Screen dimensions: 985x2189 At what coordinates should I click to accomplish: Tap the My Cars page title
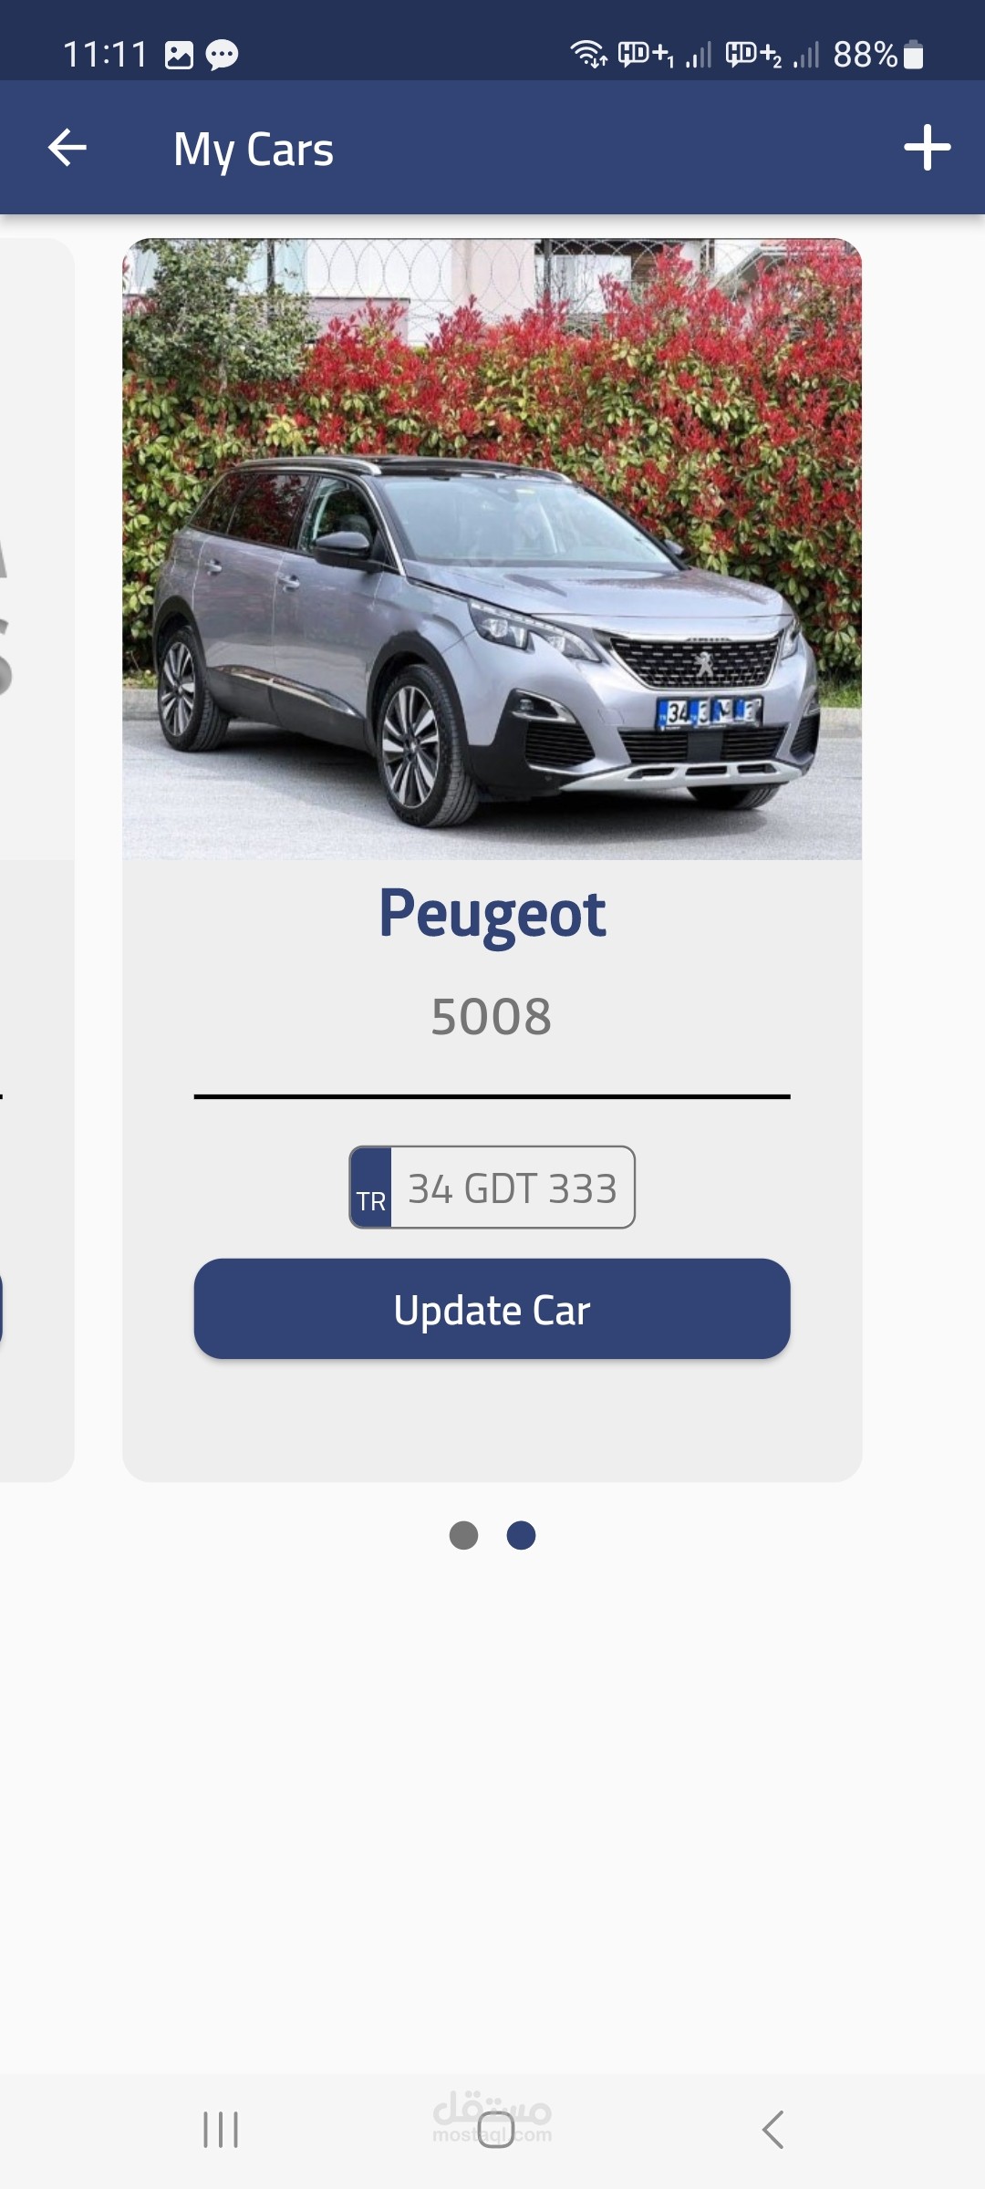254,150
